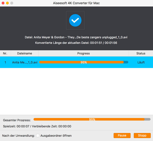Image resolution: width=153 pixels, height=141 pixels.
Task: Click the Aiseesoft 4K Converter title bar text
Action: (76, 3)
